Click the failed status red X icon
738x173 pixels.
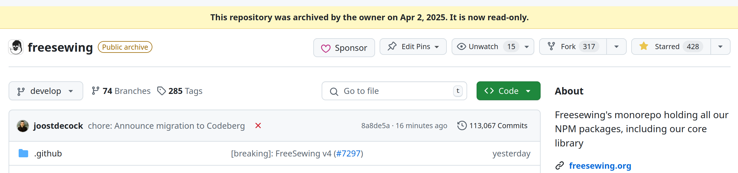tap(258, 126)
